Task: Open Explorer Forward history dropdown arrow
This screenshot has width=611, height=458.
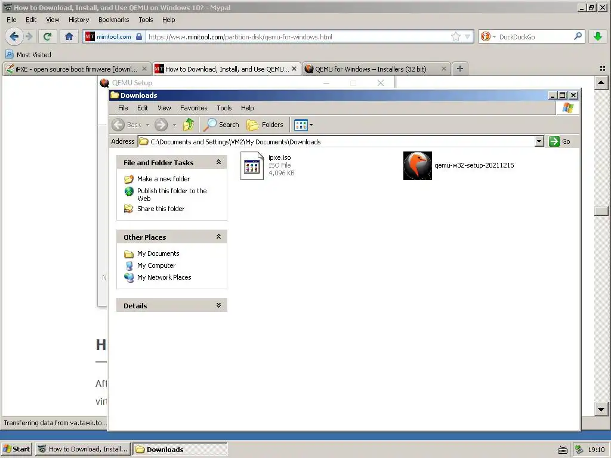Action: pos(174,125)
